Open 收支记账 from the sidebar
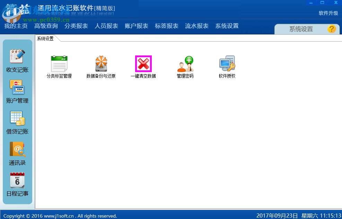 pyautogui.click(x=17, y=61)
